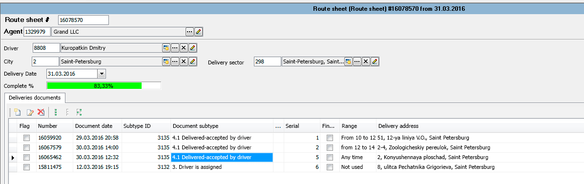Edit Agent record with pencil icon
584x184 pixels.
[199, 32]
